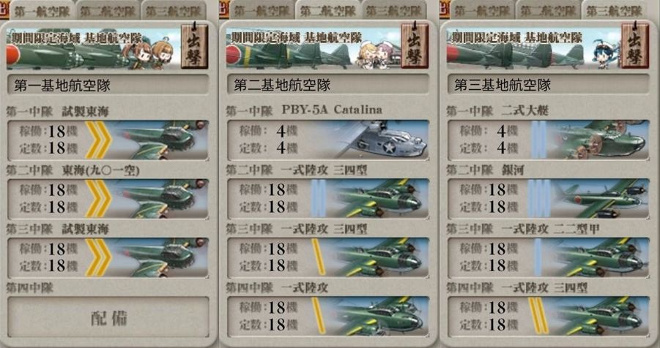Select the PBY-5A Catalina plane slot
The image size is (660, 348).
328,140
